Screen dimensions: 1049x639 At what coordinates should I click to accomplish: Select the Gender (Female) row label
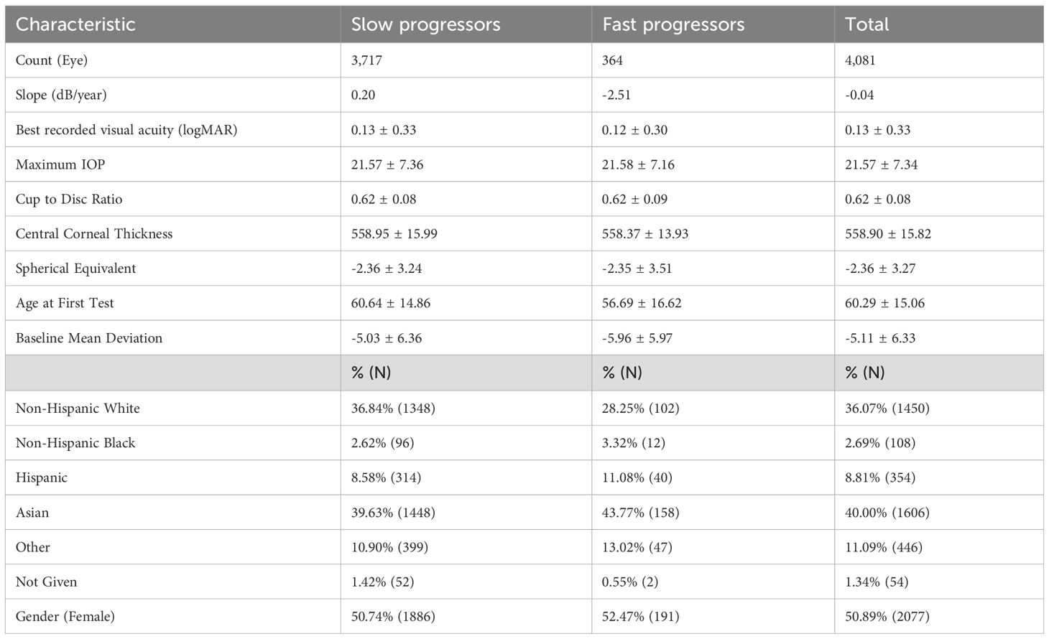[65, 616]
